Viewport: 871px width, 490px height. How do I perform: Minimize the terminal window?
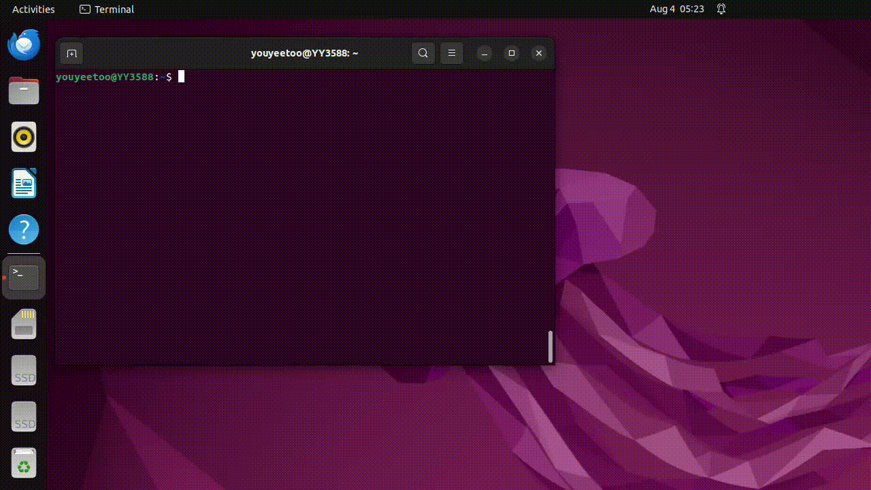(x=484, y=53)
